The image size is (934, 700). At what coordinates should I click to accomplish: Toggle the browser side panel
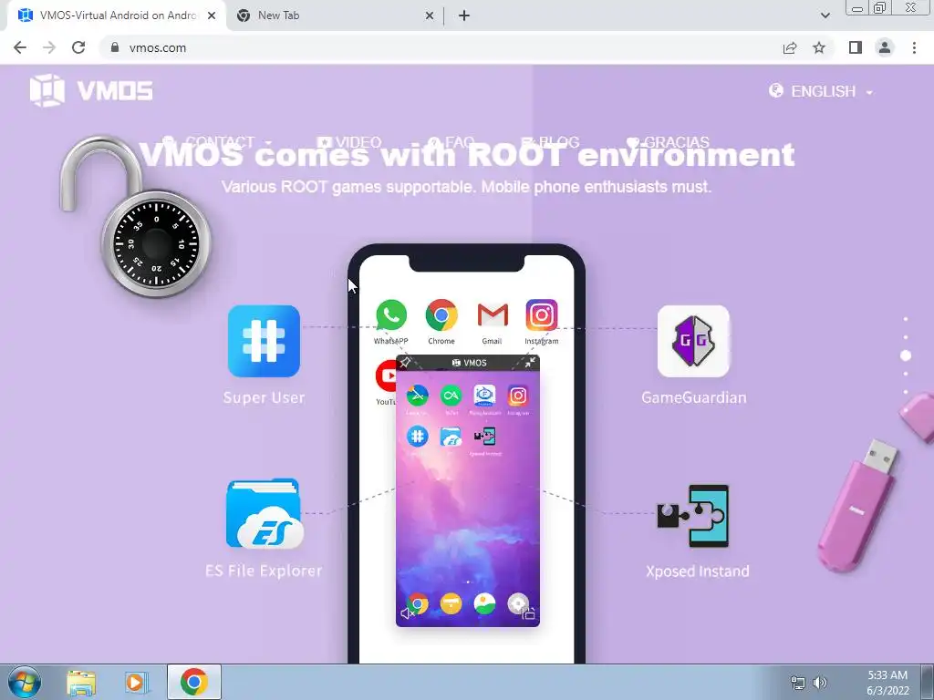point(856,47)
